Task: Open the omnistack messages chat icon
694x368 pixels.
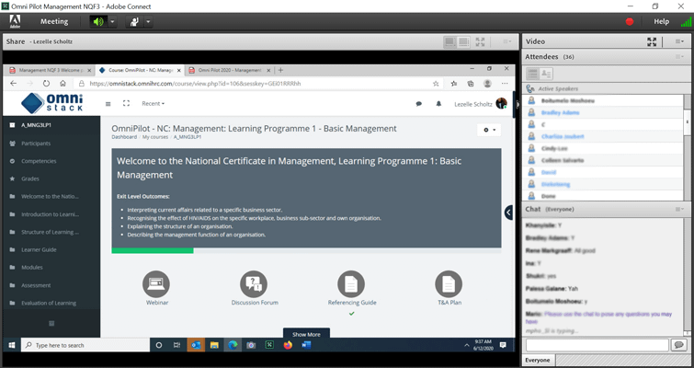Action: pyautogui.click(x=419, y=104)
